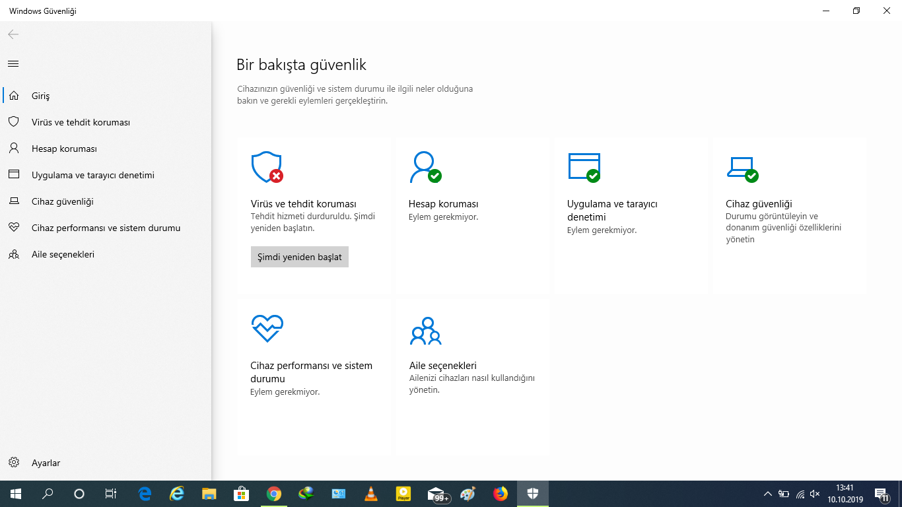
Task: Open VLC media player from taskbar
Action: (x=371, y=494)
